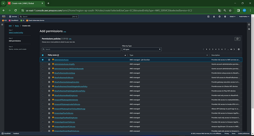Image resolution: width=254 pixels, height=136 pixels.
Task: Check AmazonAPIGatewayAdministrator checkbox
Action: [x=43, y=100]
